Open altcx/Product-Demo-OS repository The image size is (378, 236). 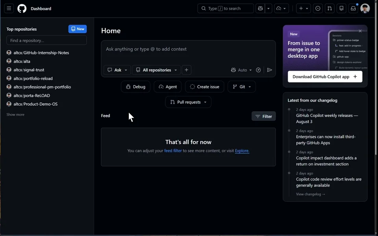point(35,104)
